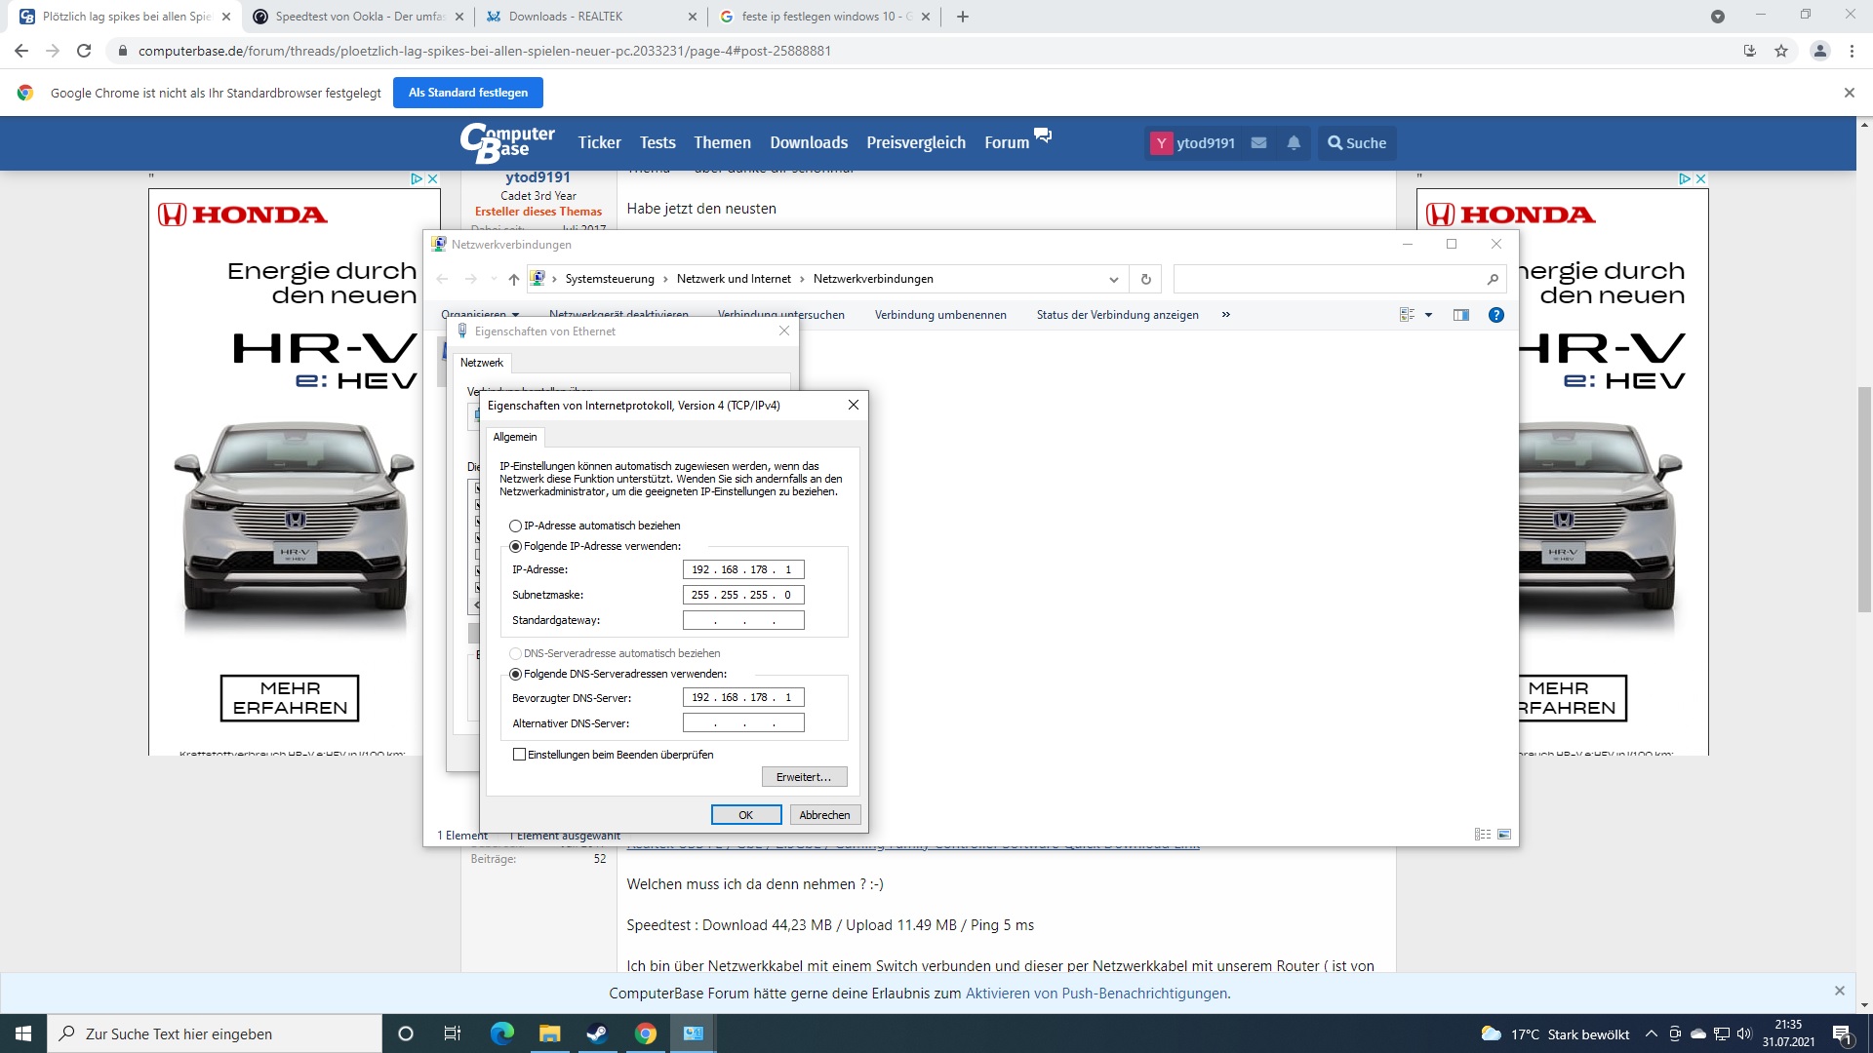Viewport: 1873px width, 1053px height.
Task: Open the ComputerBase messages envelope icon
Action: click(x=1258, y=143)
